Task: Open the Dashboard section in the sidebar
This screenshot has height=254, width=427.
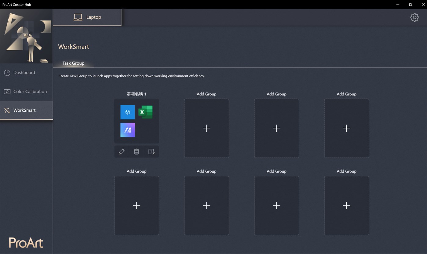Action: tap(26, 73)
